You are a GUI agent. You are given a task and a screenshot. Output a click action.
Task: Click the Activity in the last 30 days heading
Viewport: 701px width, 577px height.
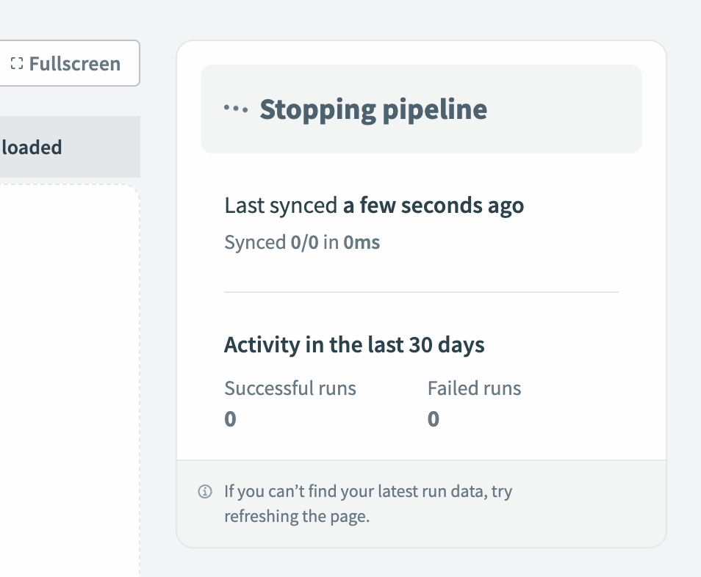click(x=354, y=345)
